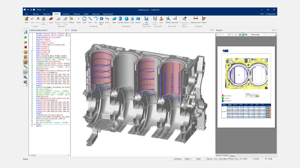Pick the Curve feature tool
The height and width of the screenshot is (168, 300).
point(107,20)
